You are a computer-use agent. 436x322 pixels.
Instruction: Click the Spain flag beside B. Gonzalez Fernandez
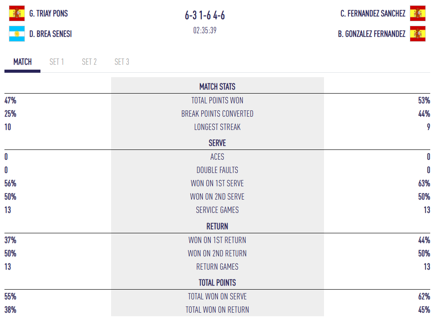pos(418,34)
